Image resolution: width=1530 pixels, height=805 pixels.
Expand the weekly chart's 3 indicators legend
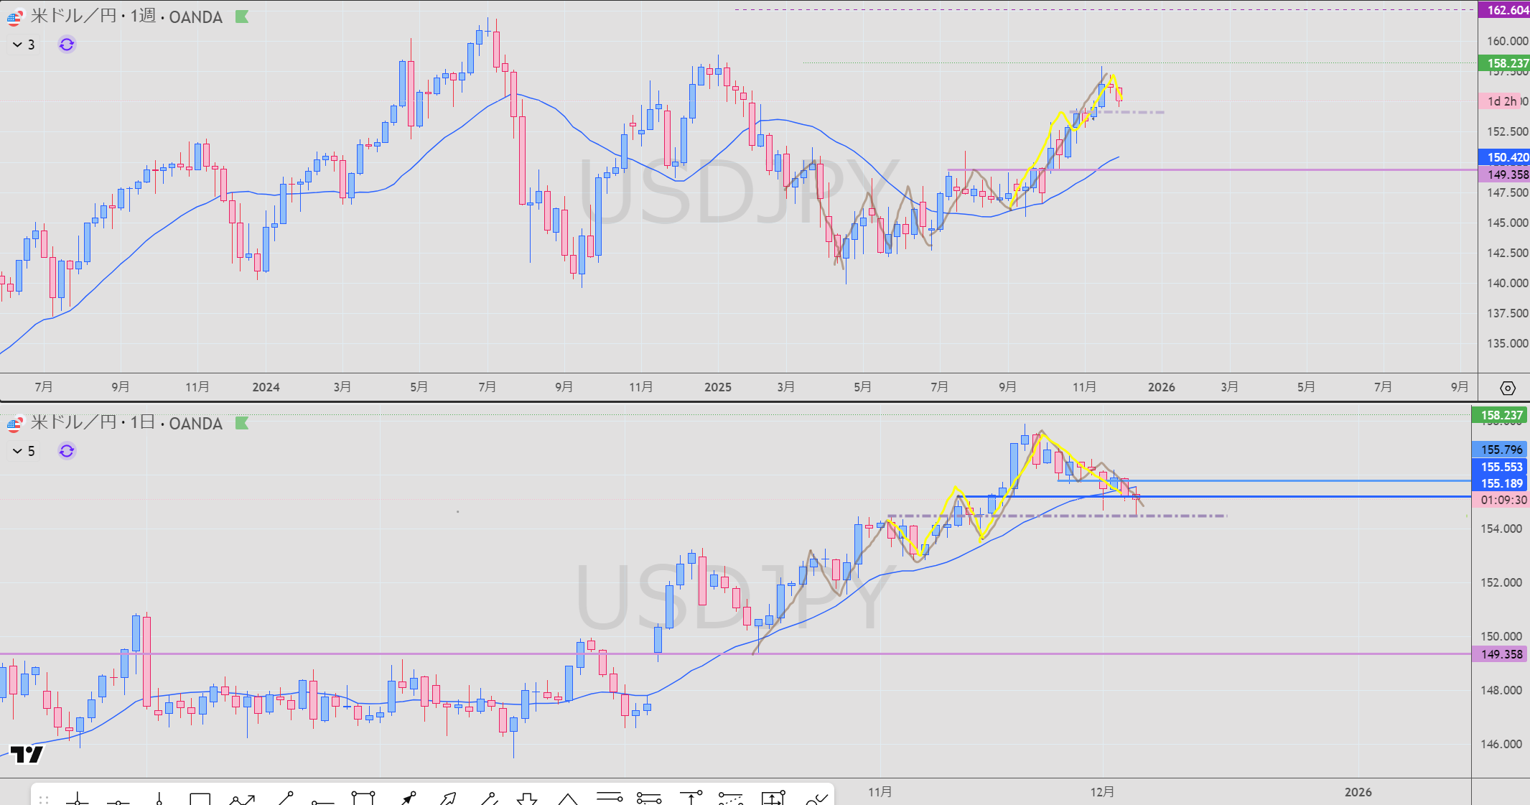[24, 45]
